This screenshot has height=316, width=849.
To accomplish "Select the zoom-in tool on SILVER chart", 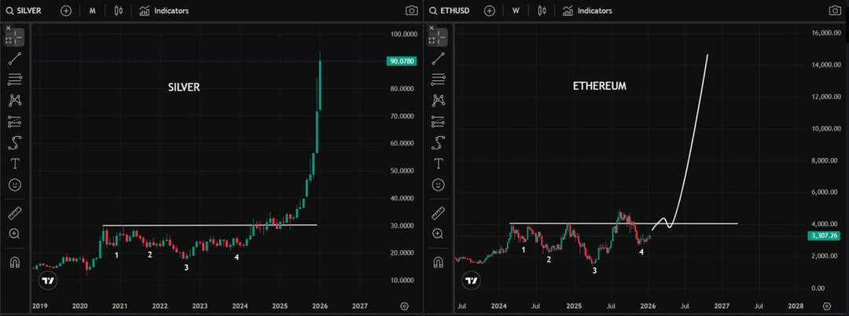I will coord(15,233).
